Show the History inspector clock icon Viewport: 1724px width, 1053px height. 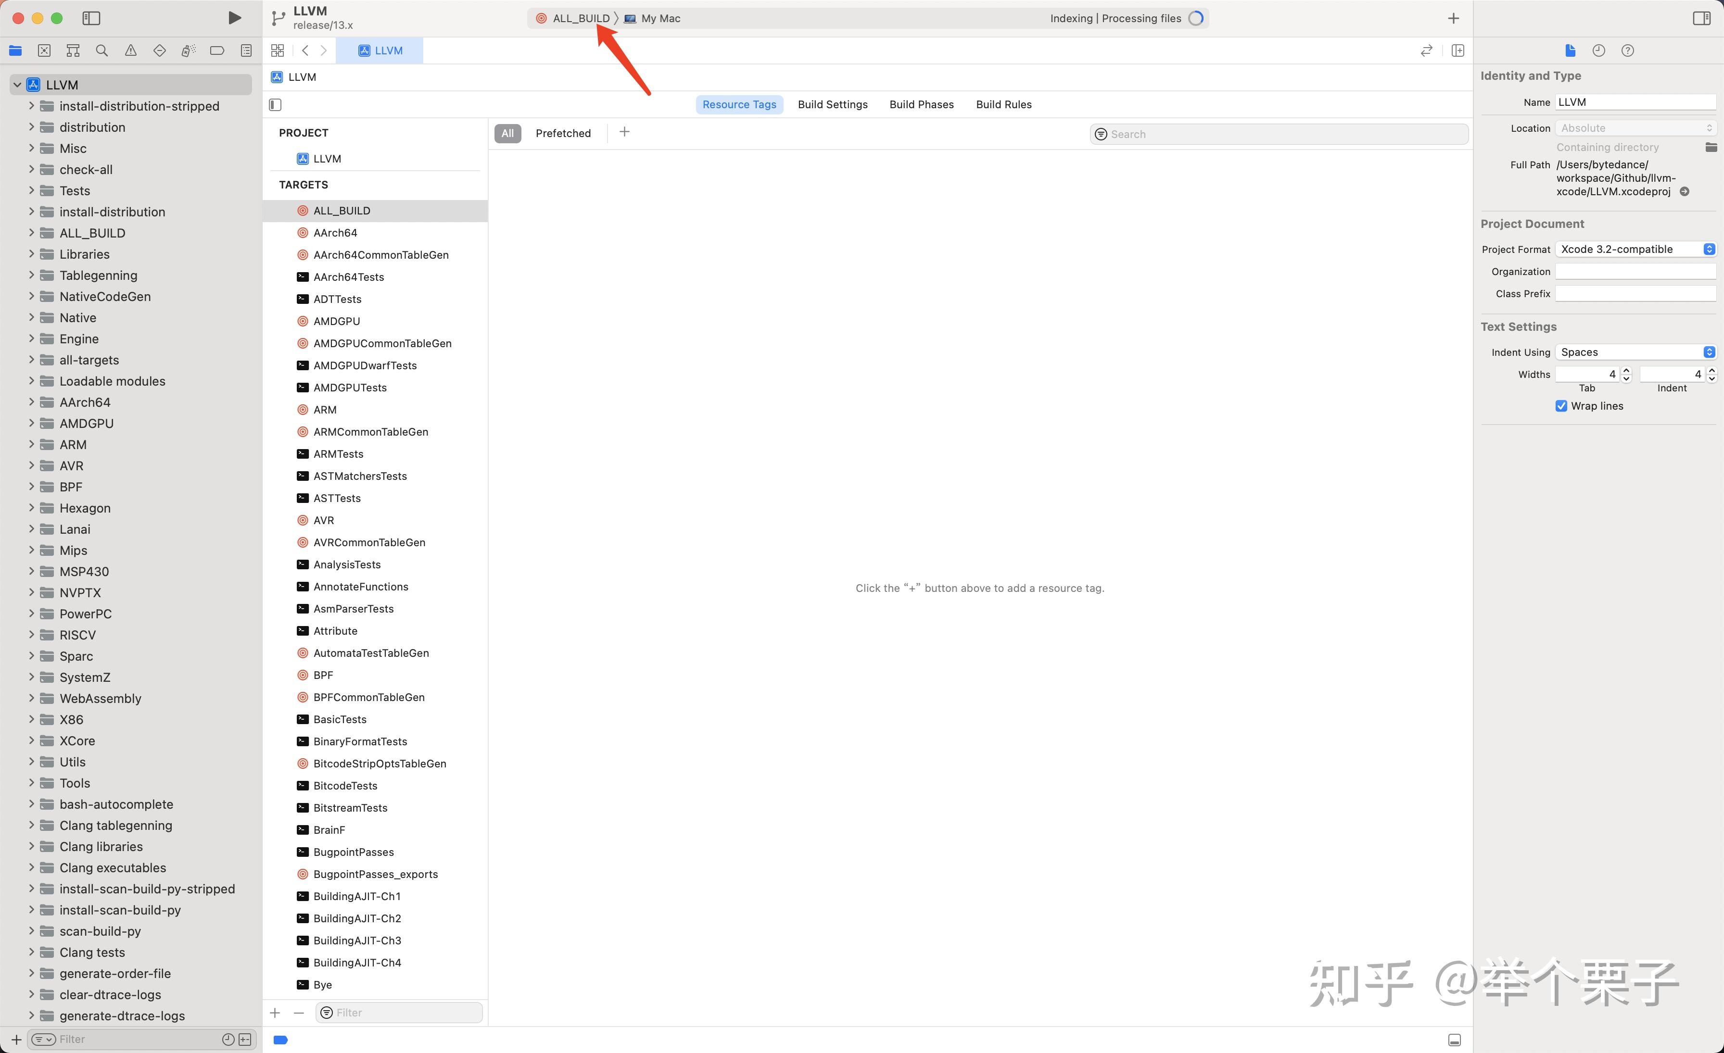click(1599, 50)
